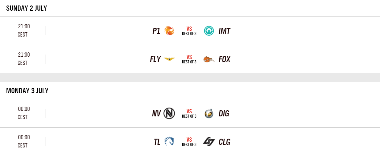Click the Counter Logic Gaming logo
Image resolution: width=380 pixels, height=156 pixels.
pyautogui.click(x=209, y=142)
